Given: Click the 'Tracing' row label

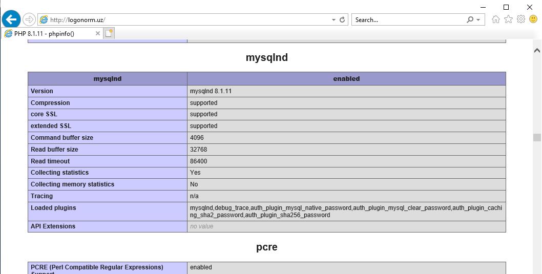Looking at the screenshot, I should [42, 196].
